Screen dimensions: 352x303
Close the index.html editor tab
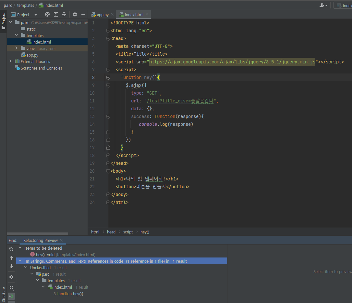pos(147,14)
